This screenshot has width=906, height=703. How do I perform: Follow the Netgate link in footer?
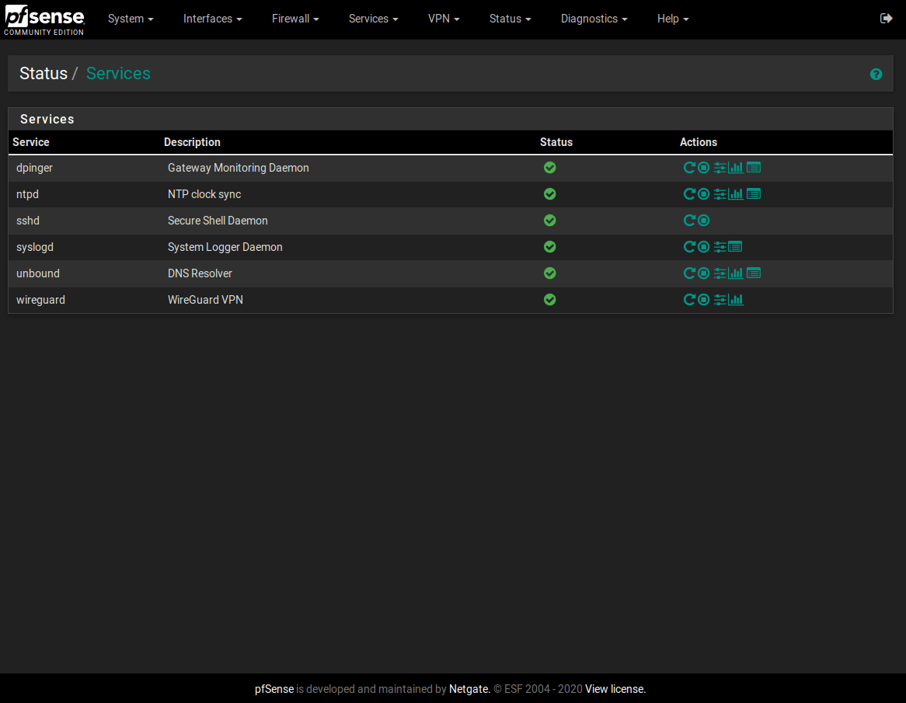469,689
